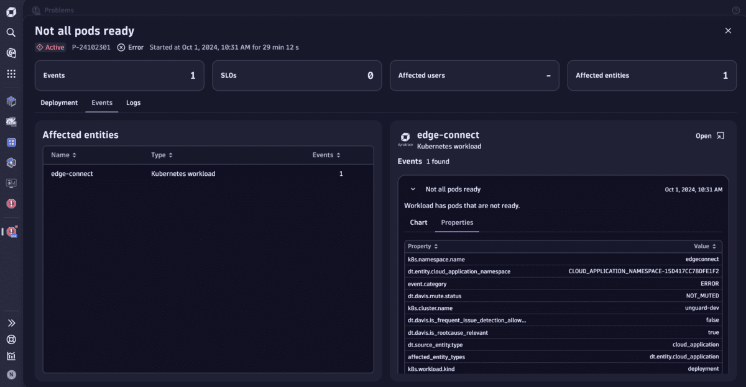The height and width of the screenshot is (387, 746).
Task: Open Search from the left sidebar
Action: (x=11, y=32)
